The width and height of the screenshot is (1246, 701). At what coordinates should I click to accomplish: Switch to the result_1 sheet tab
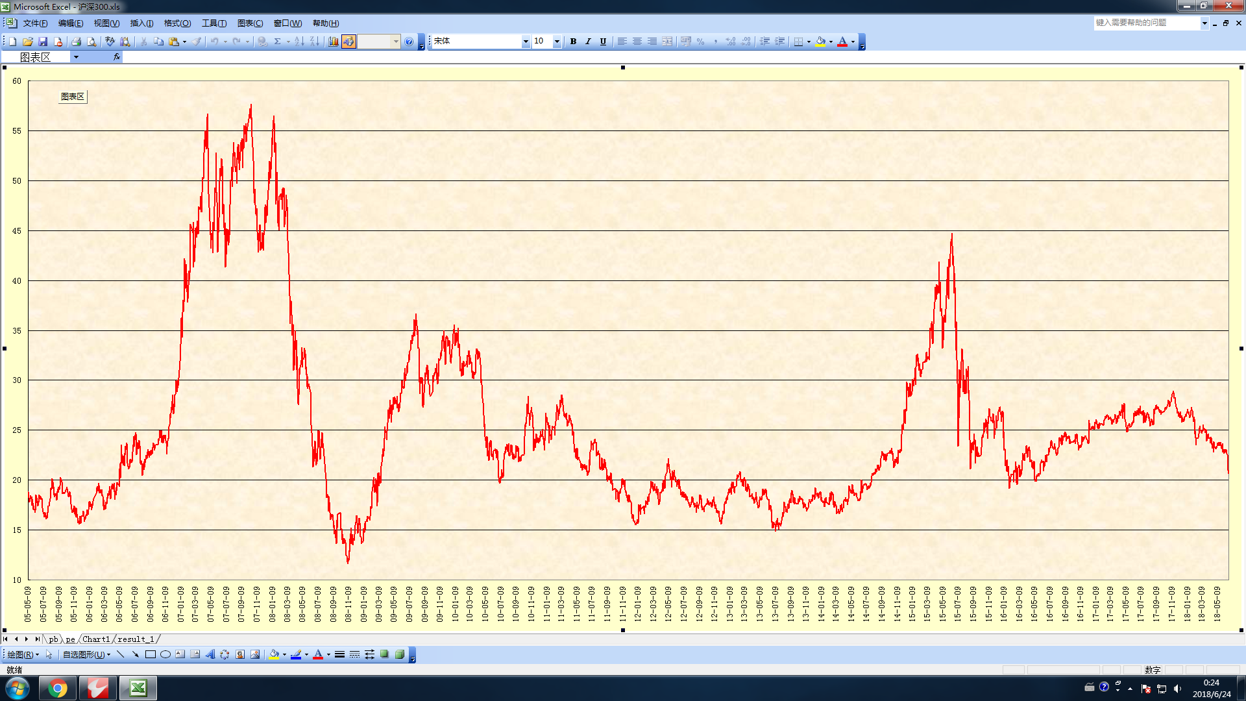point(136,639)
